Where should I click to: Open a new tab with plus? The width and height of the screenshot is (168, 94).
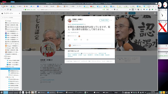153,6
